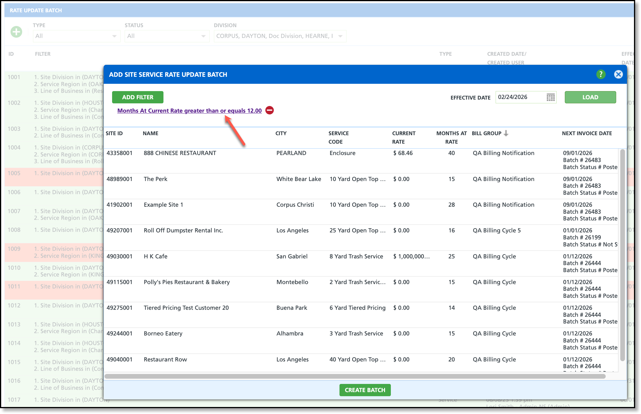641x414 pixels.
Task: Edit the Months At Current Rate filter link
Action: (x=189, y=111)
